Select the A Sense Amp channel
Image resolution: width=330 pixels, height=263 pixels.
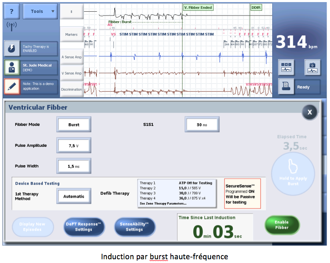click(x=71, y=57)
